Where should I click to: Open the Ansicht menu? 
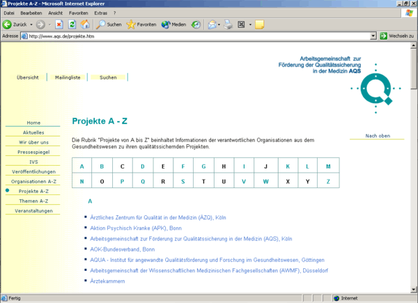56,13
